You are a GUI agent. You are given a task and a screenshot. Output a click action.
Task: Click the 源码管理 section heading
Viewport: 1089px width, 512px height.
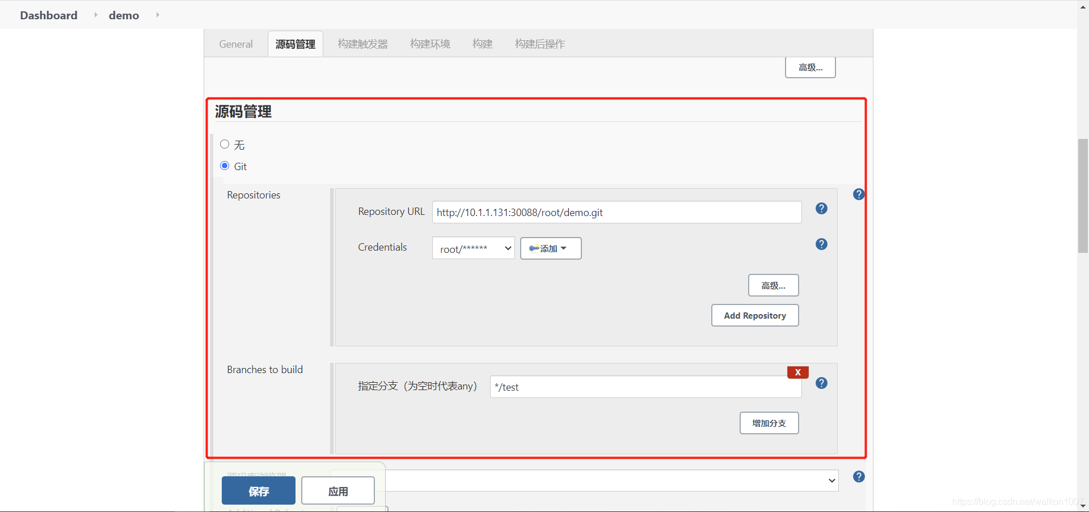click(x=243, y=111)
